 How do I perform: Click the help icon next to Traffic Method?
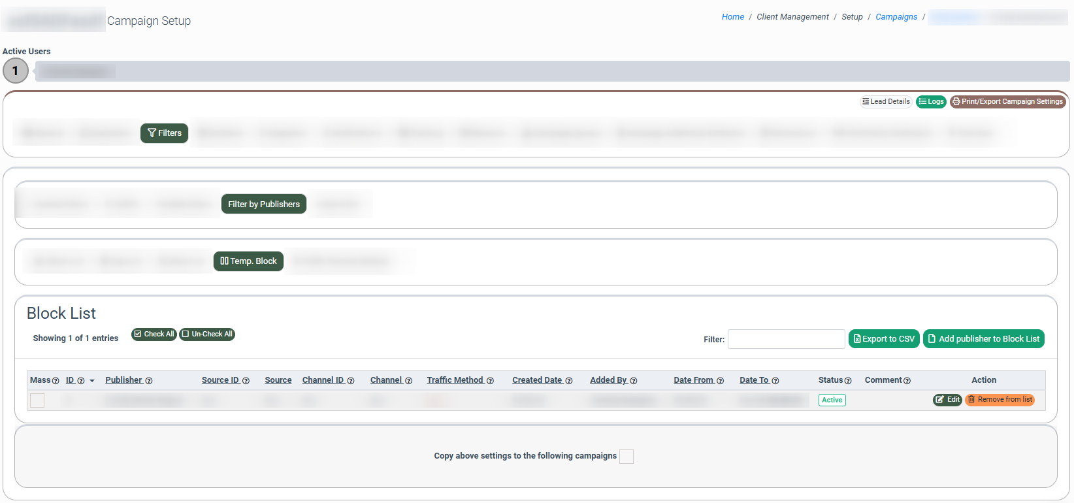click(x=490, y=381)
